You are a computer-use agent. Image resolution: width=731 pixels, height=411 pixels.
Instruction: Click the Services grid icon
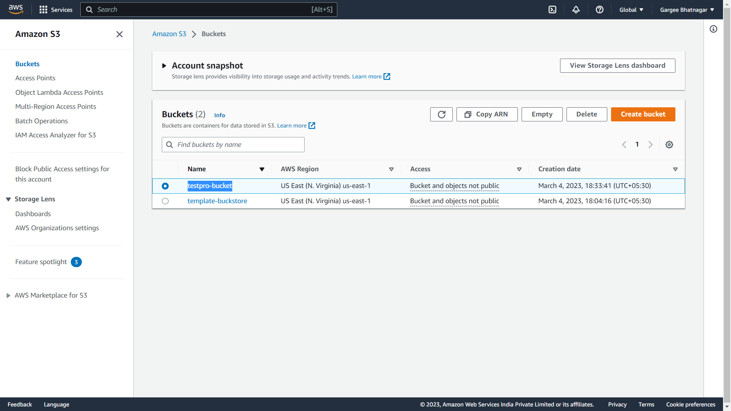point(43,10)
